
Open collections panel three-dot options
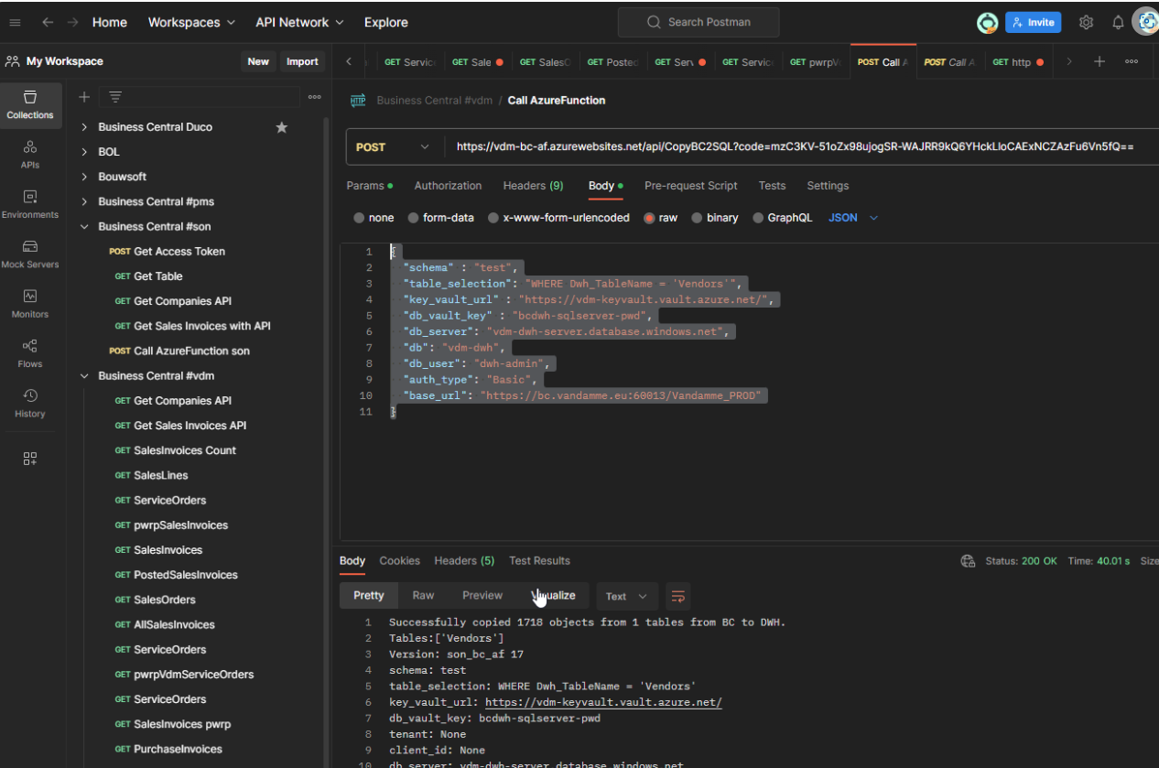pyautogui.click(x=314, y=97)
